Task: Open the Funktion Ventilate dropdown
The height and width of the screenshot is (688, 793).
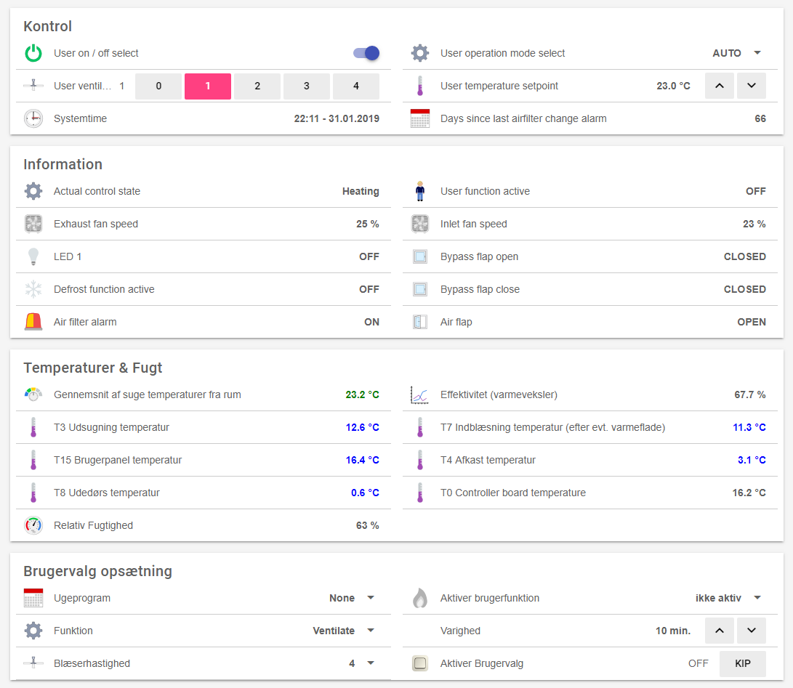Action: (x=344, y=631)
